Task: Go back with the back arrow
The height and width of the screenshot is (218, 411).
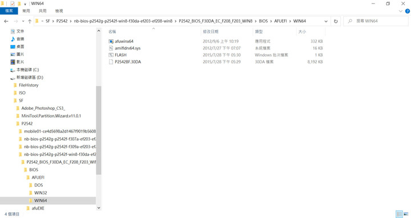Action: click(6, 21)
